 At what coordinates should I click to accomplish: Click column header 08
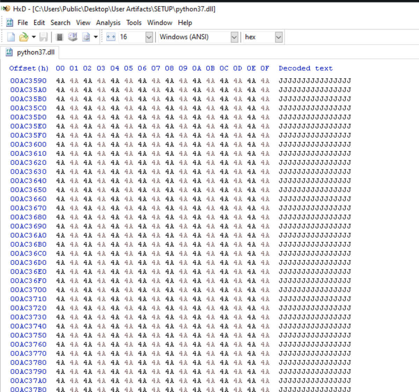point(169,68)
